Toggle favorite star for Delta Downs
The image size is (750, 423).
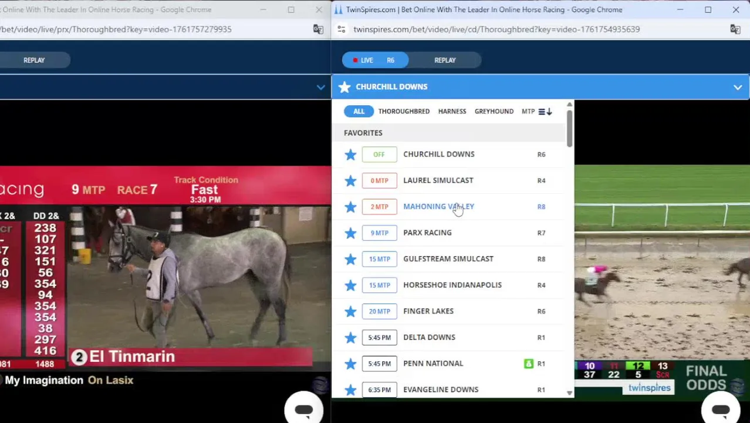(x=350, y=338)
